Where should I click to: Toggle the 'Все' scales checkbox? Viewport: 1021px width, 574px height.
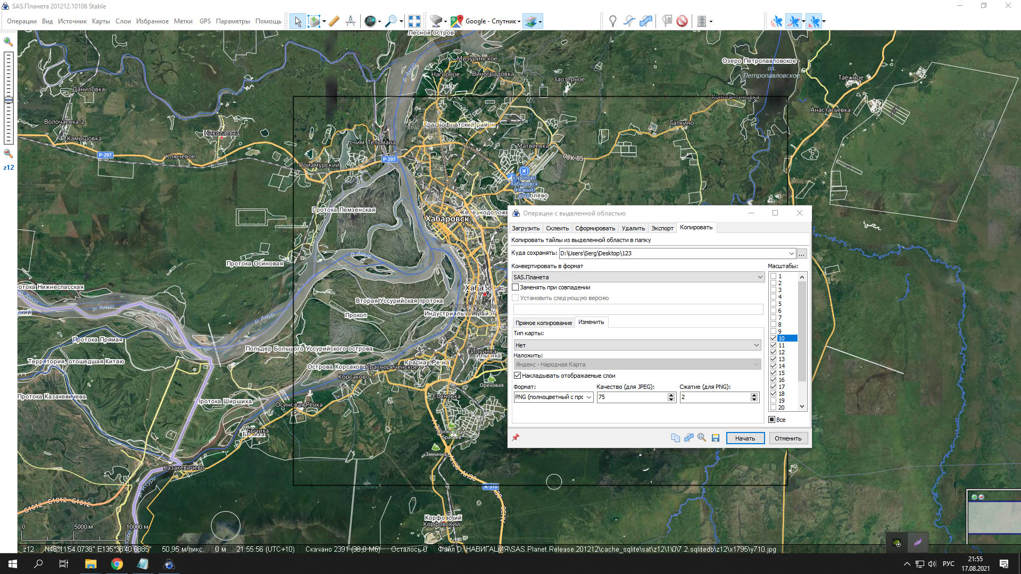pos(772,420)
